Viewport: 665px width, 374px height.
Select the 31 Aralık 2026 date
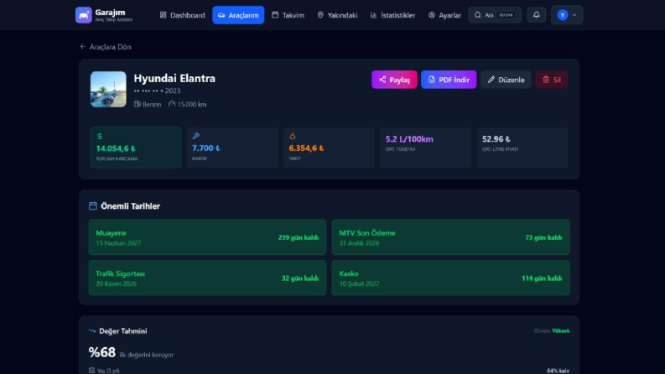tap(359, 243)
